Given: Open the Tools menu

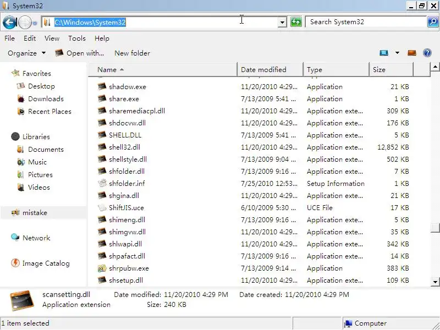Looking at the screenshot, I should tap(77, 38).
